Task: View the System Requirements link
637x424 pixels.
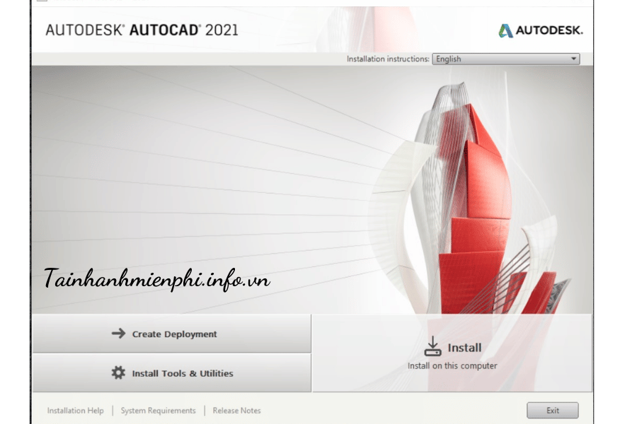Action: [158, 411]
